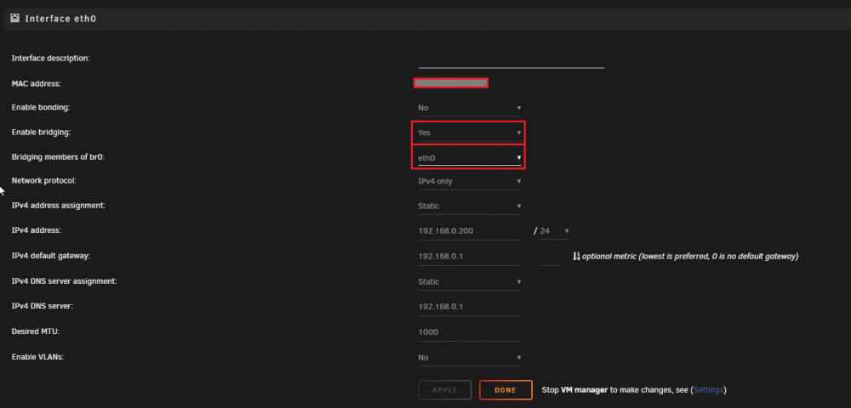The height and width of the screenshot is (408, 851).
Task: Click the gateway optional metric field
Action: pyautogui.click(x=551, y=257)
